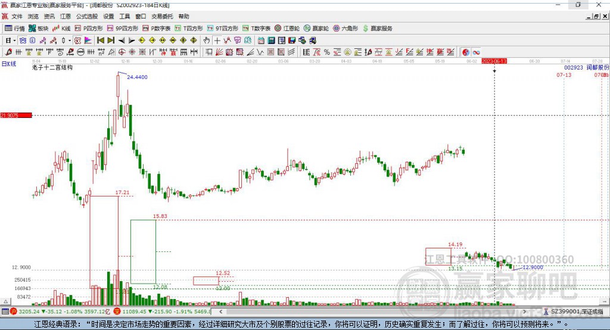Select the zigzag wave line tool
This screenshot has height=330, width=610.
pos(260,52)
